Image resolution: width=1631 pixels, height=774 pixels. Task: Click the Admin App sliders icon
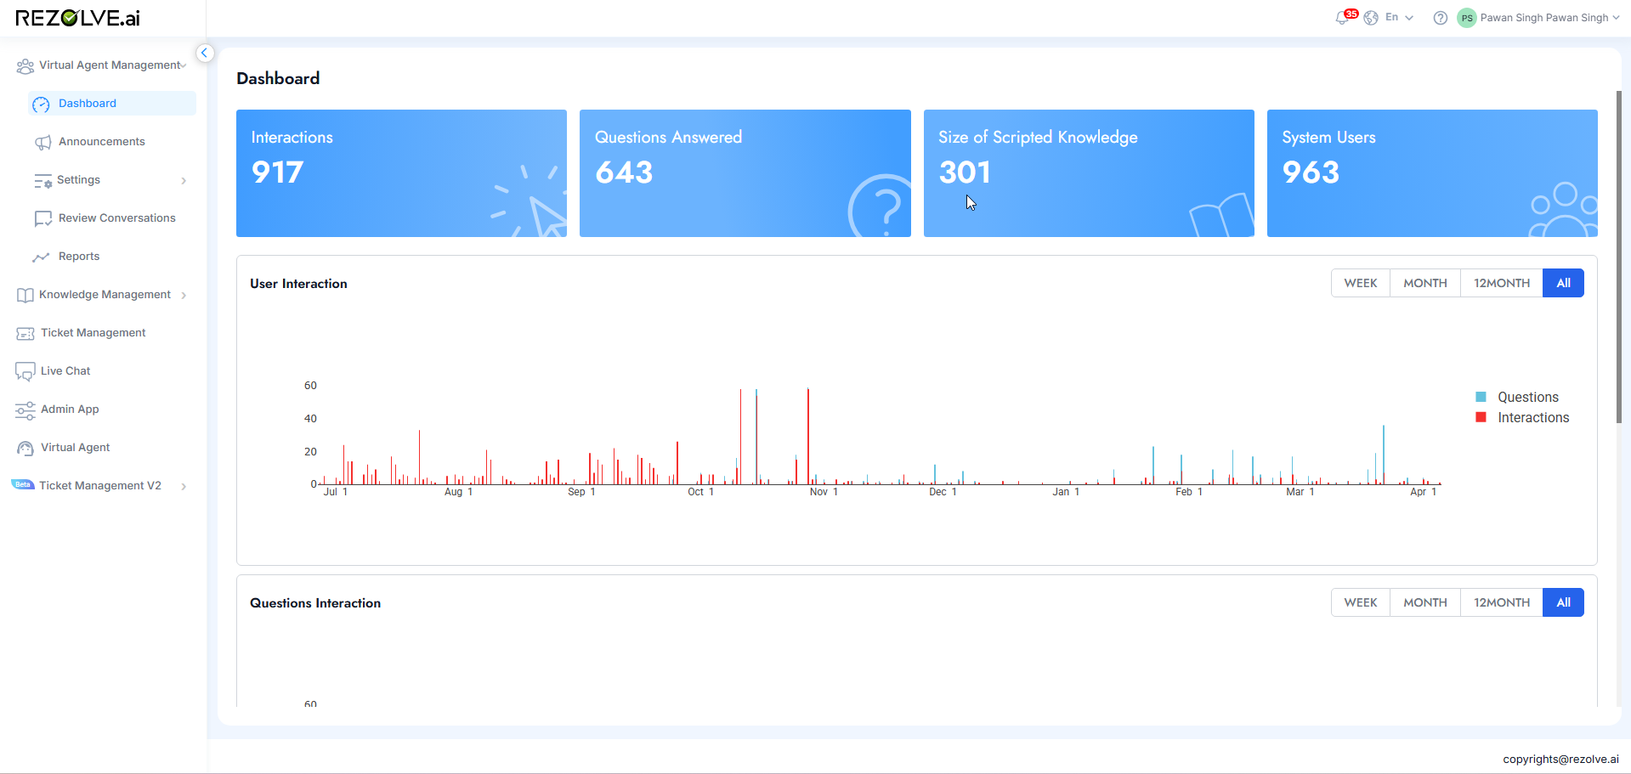25,410
